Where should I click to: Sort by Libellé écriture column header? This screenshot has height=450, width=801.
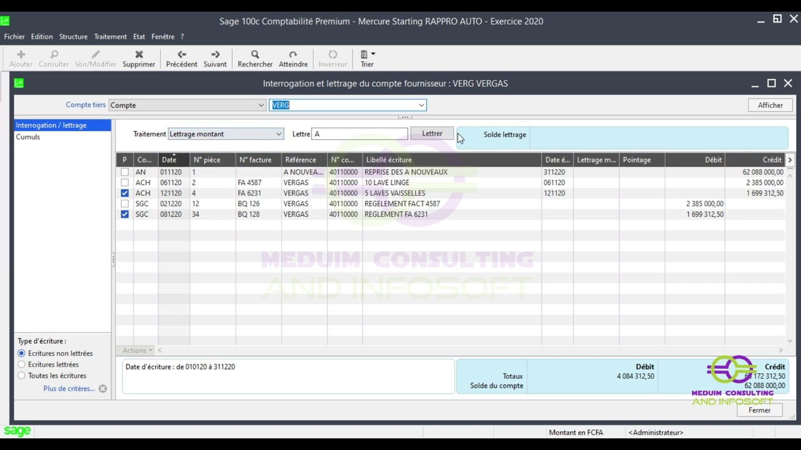[452, 160]
